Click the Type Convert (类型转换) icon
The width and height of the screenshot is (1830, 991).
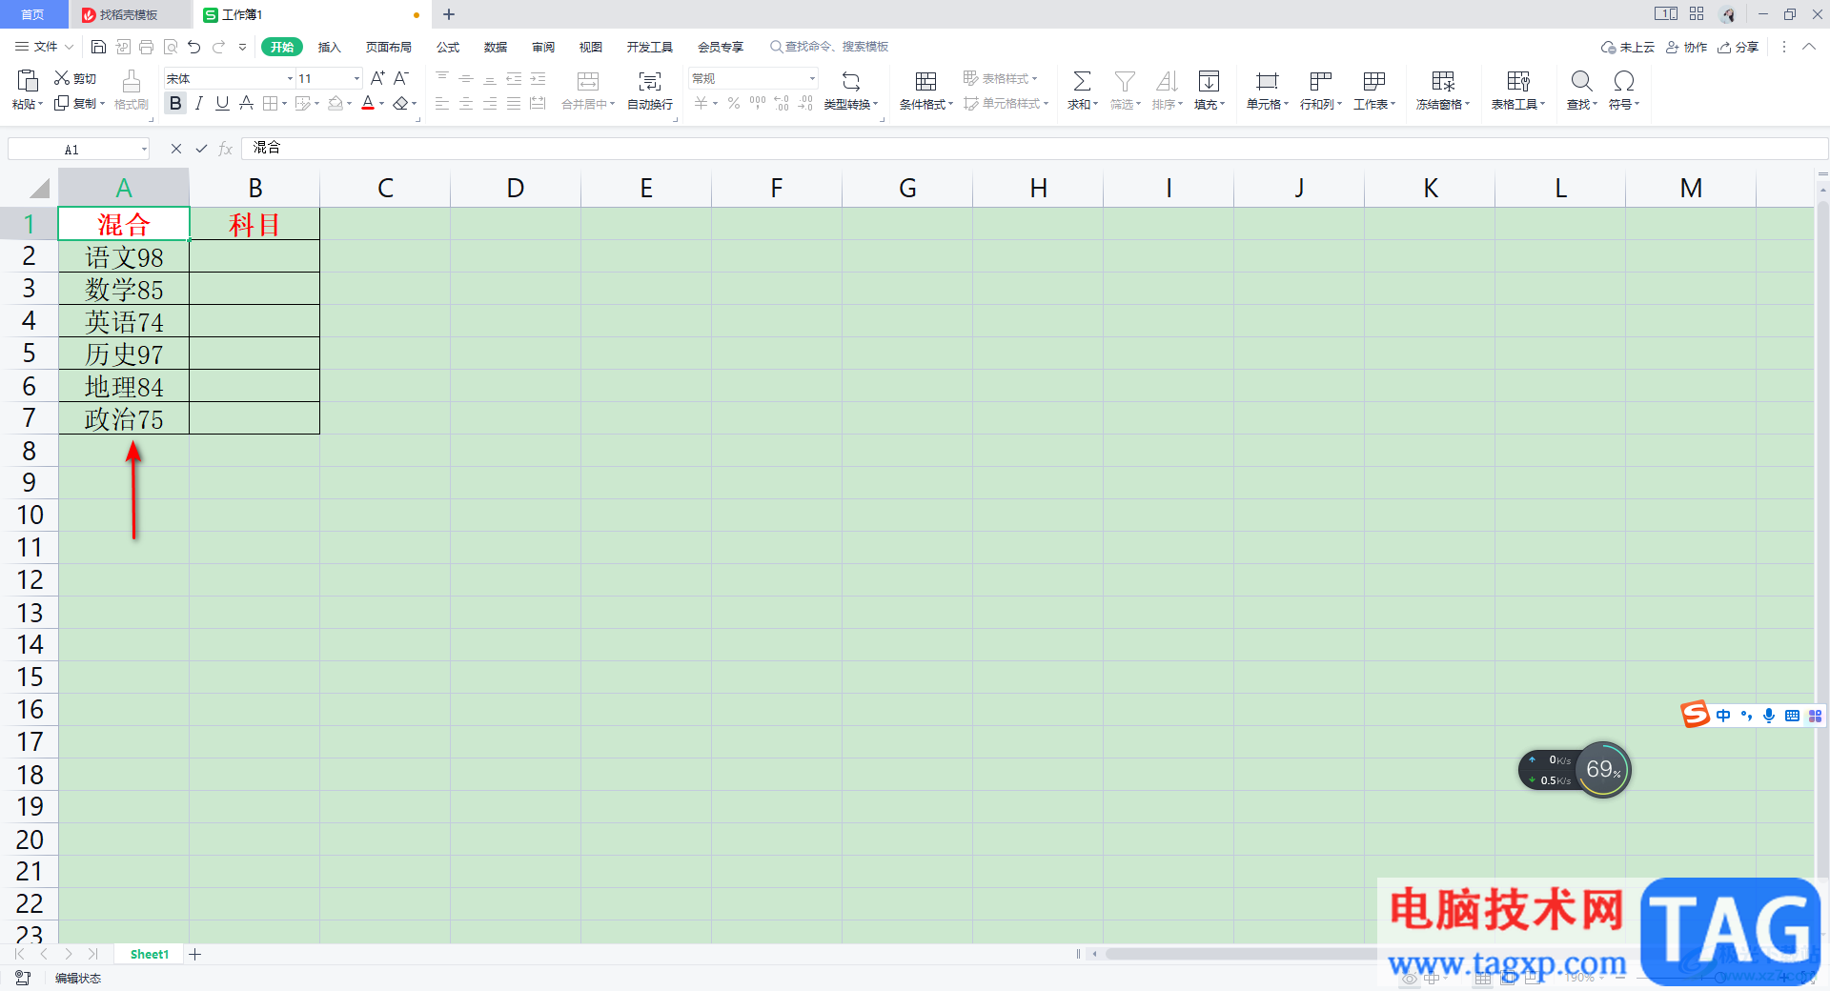(x=851, y=81)
